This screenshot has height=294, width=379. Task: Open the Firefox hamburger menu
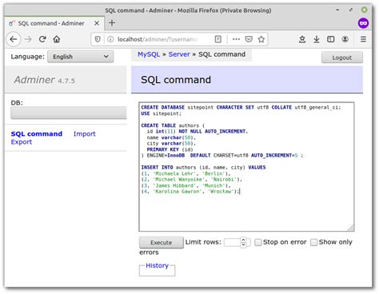[x=363, y=39]
